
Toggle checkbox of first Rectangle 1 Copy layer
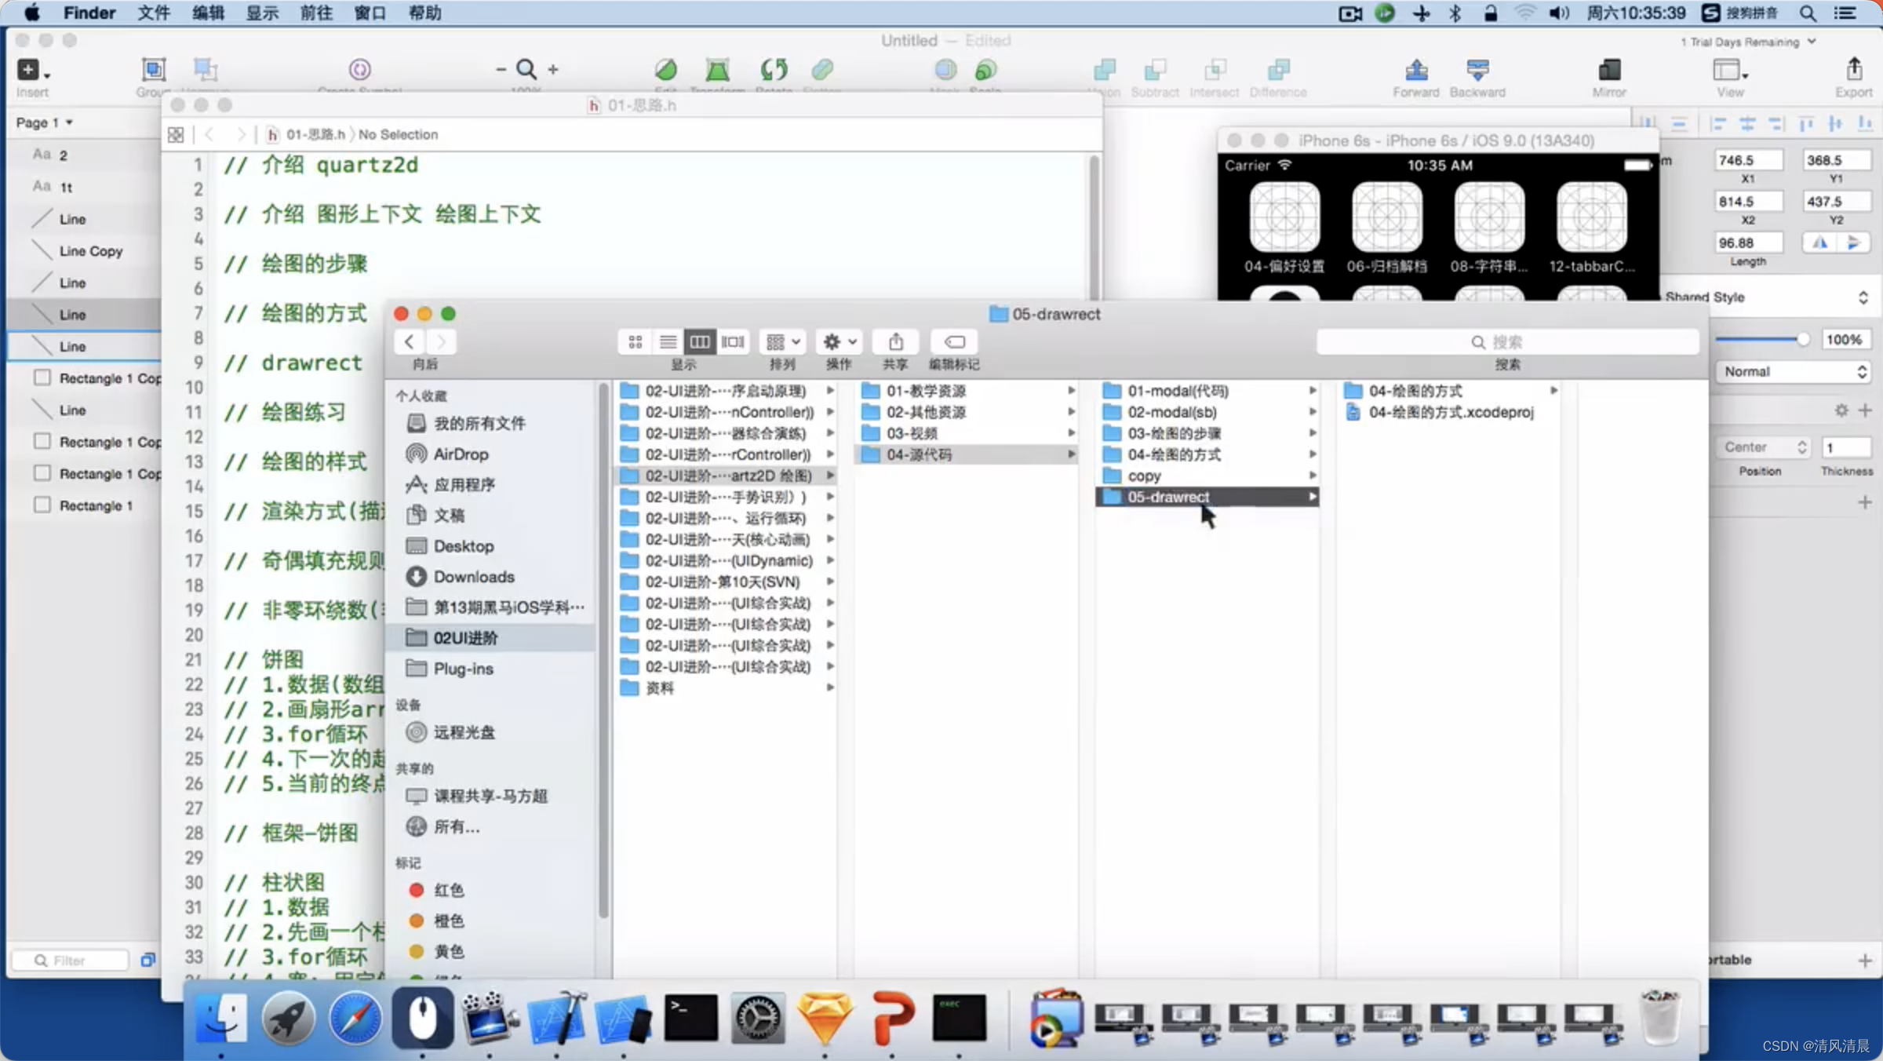coord(42,377)
